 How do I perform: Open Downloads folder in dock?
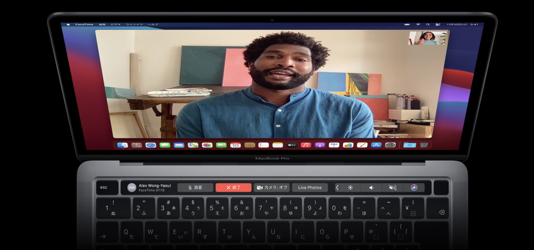click(x=410, y=145)
